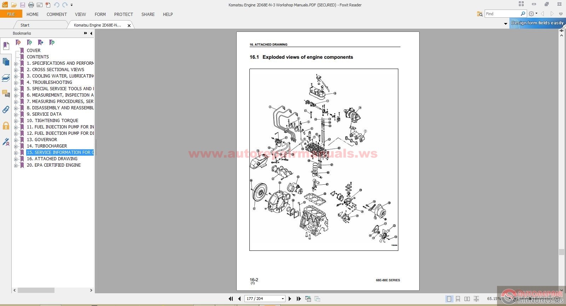Open the Layers sidebar icon
The width and height of the screenshot is (566, 306).
(x=6, y=78)
